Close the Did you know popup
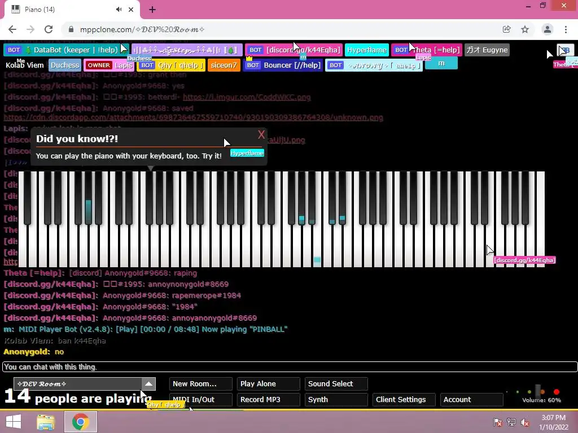This screenshot has width=578, height=433. pos(261,135)
